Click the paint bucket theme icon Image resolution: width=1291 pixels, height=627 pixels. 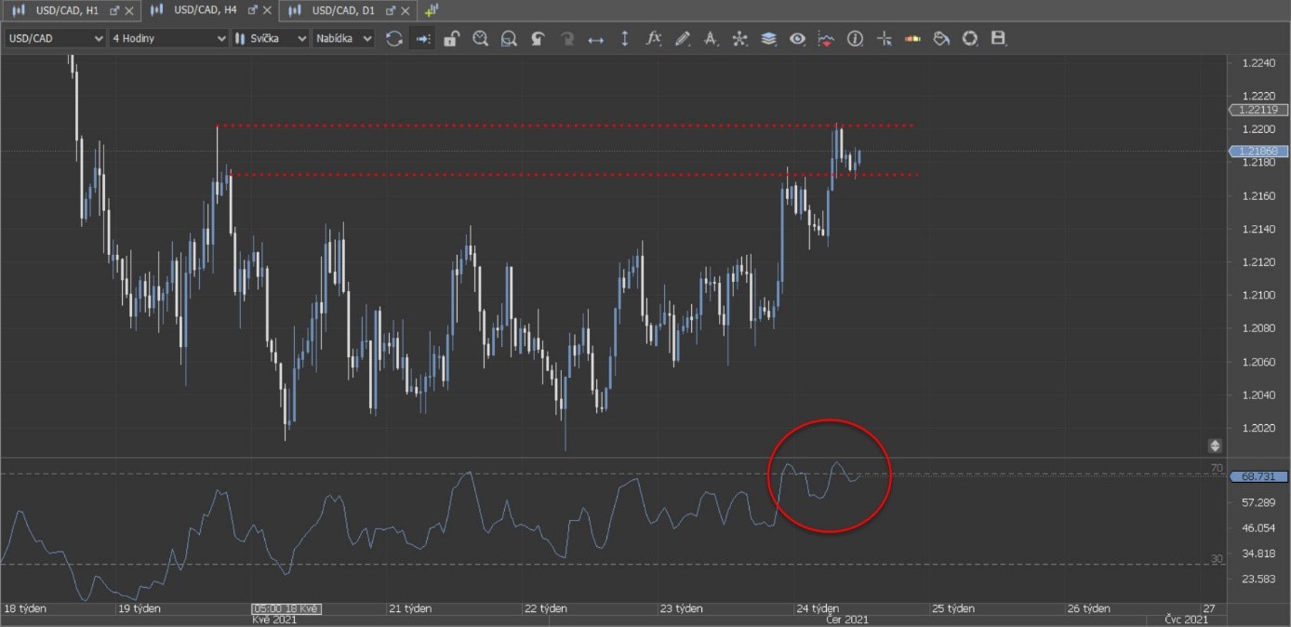tap(941, 39)
